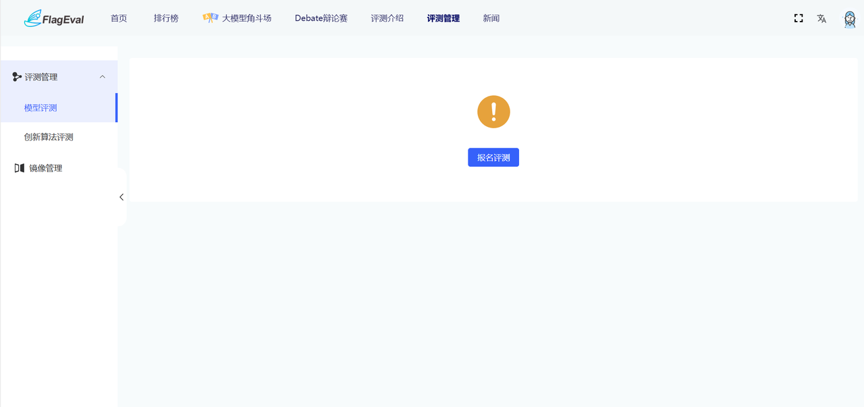The height and width of the screenshot is (407, 864).
Task: Open 创新算法评测 in the sidebar
Action: [x=49, y=137]
